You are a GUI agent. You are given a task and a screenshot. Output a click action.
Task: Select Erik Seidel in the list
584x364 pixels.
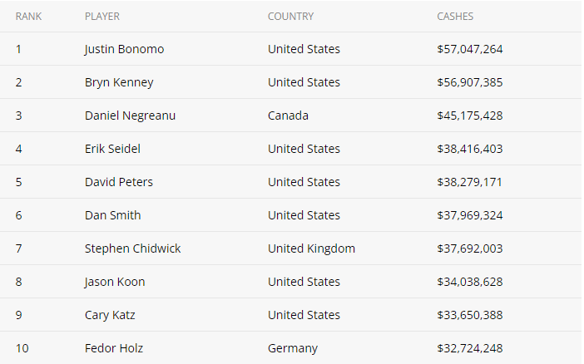(112, 149)
